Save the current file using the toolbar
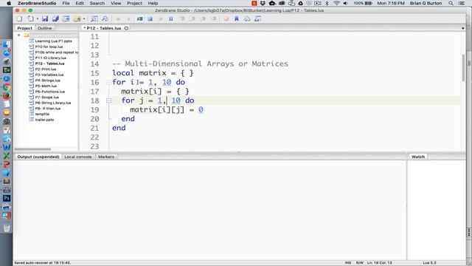Viewport: 472px width, 266px height. [45, 19]
